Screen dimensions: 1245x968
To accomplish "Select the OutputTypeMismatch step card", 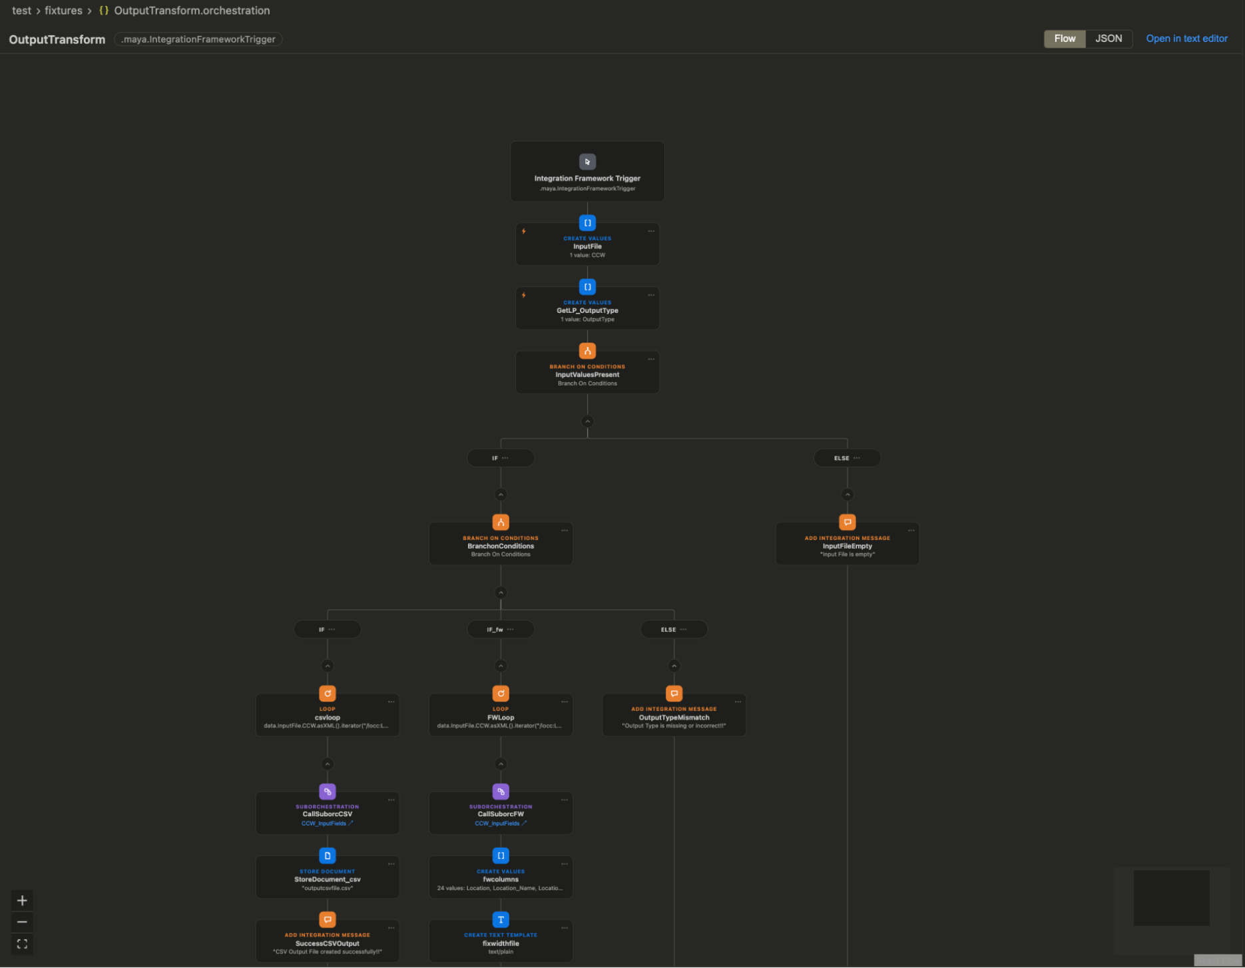I will [x=674, y=715].
